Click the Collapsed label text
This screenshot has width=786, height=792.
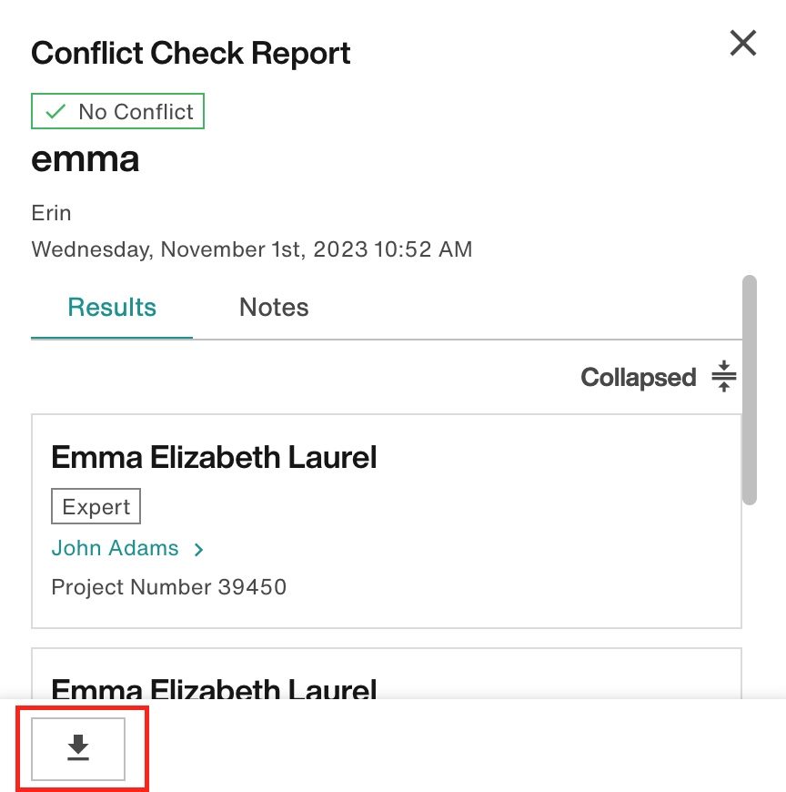point(638,377)
